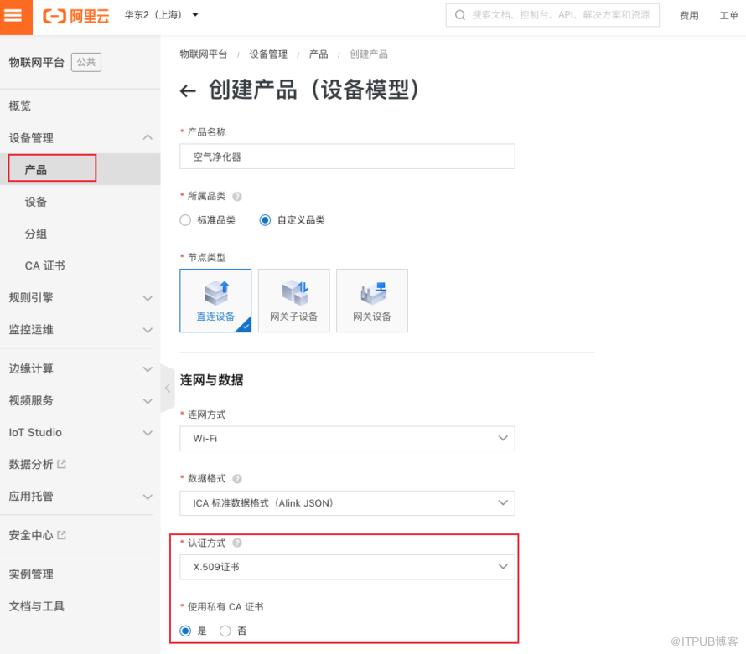This screenshot has width=746, height=654.
Task: Expand the 规则引擎 sidebar section
Action: 80,297
